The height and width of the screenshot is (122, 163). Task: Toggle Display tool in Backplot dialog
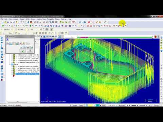click(x=11, y=43)
